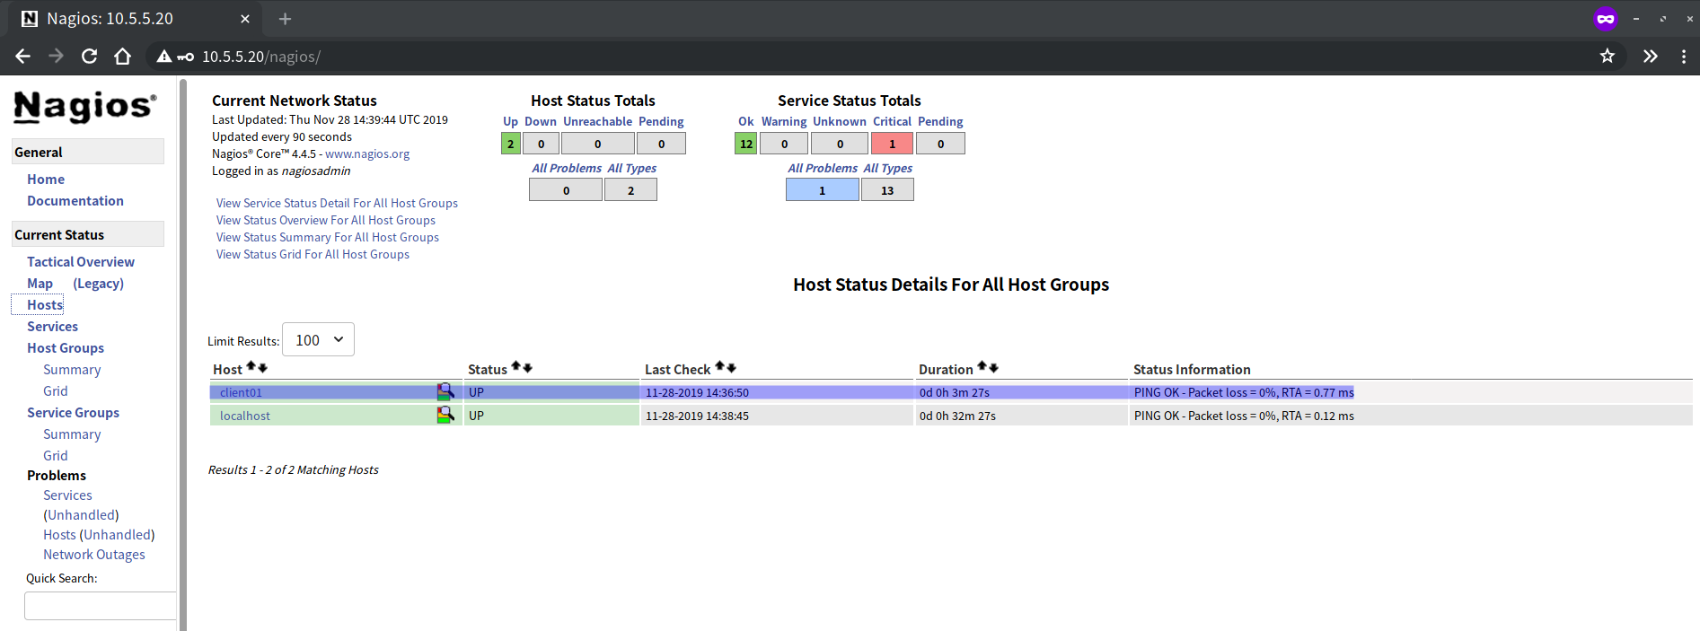The width and height of the screenshot is (1700, 631).
Task: Click service All Types count 13
Action: (887, 190)
